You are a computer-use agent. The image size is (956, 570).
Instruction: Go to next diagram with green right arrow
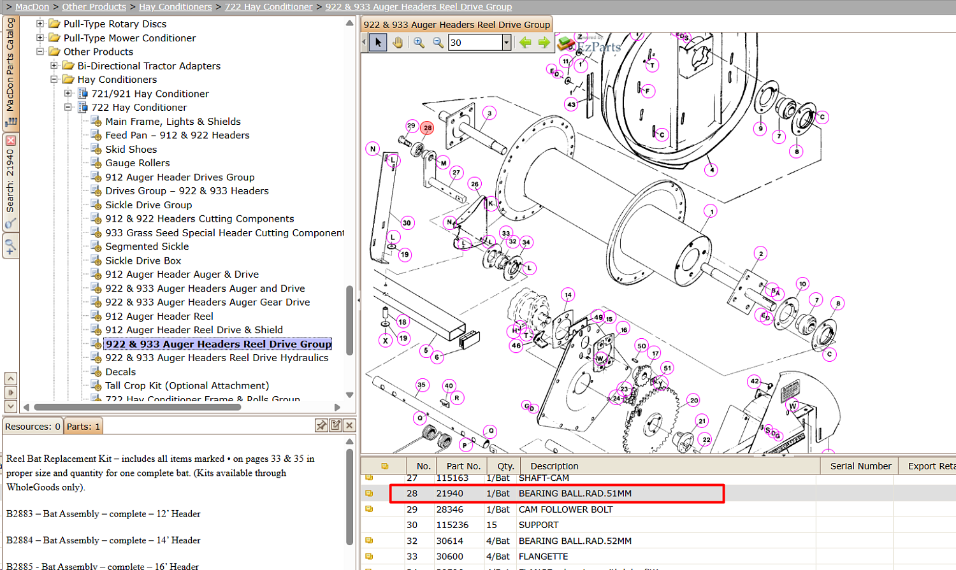click(x=544, y=43)
